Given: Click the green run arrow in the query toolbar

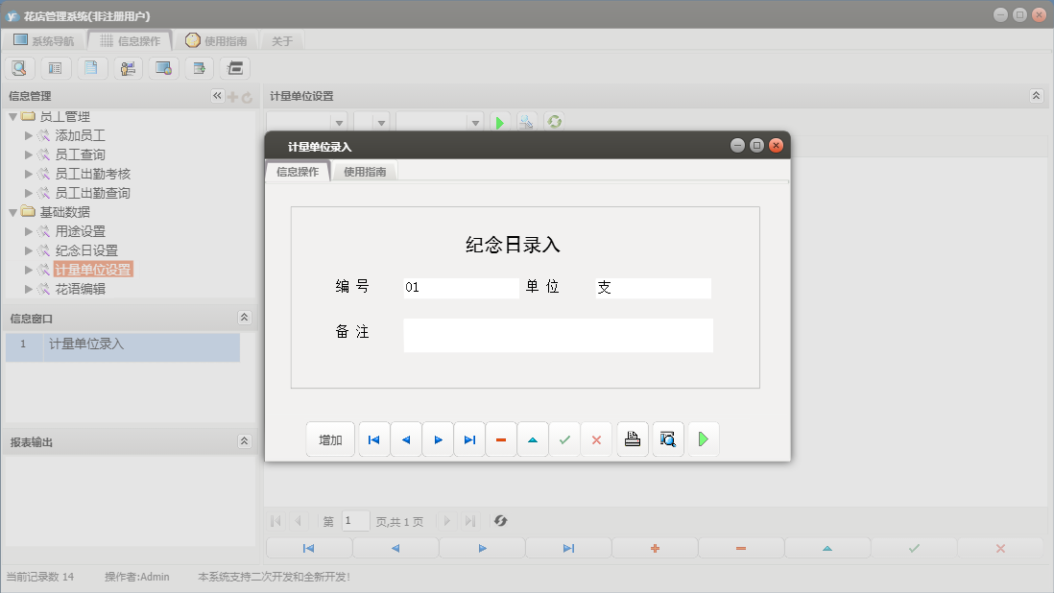Looking at the screenshot, I should [x=499, y=122].
